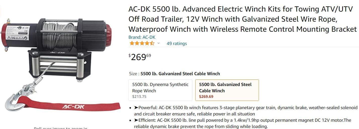Image resolution: width=359 pixels, height=129 pixels.
Task: Select the Dyneema Synthetic Rope Winch size
Action: coord(160,90)
